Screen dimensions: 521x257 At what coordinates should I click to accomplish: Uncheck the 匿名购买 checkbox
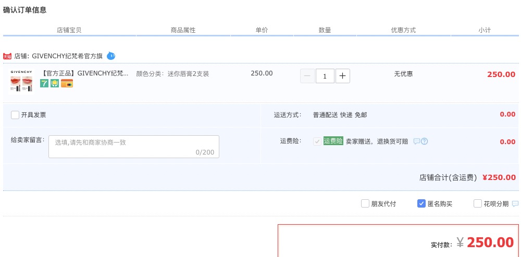421,203
